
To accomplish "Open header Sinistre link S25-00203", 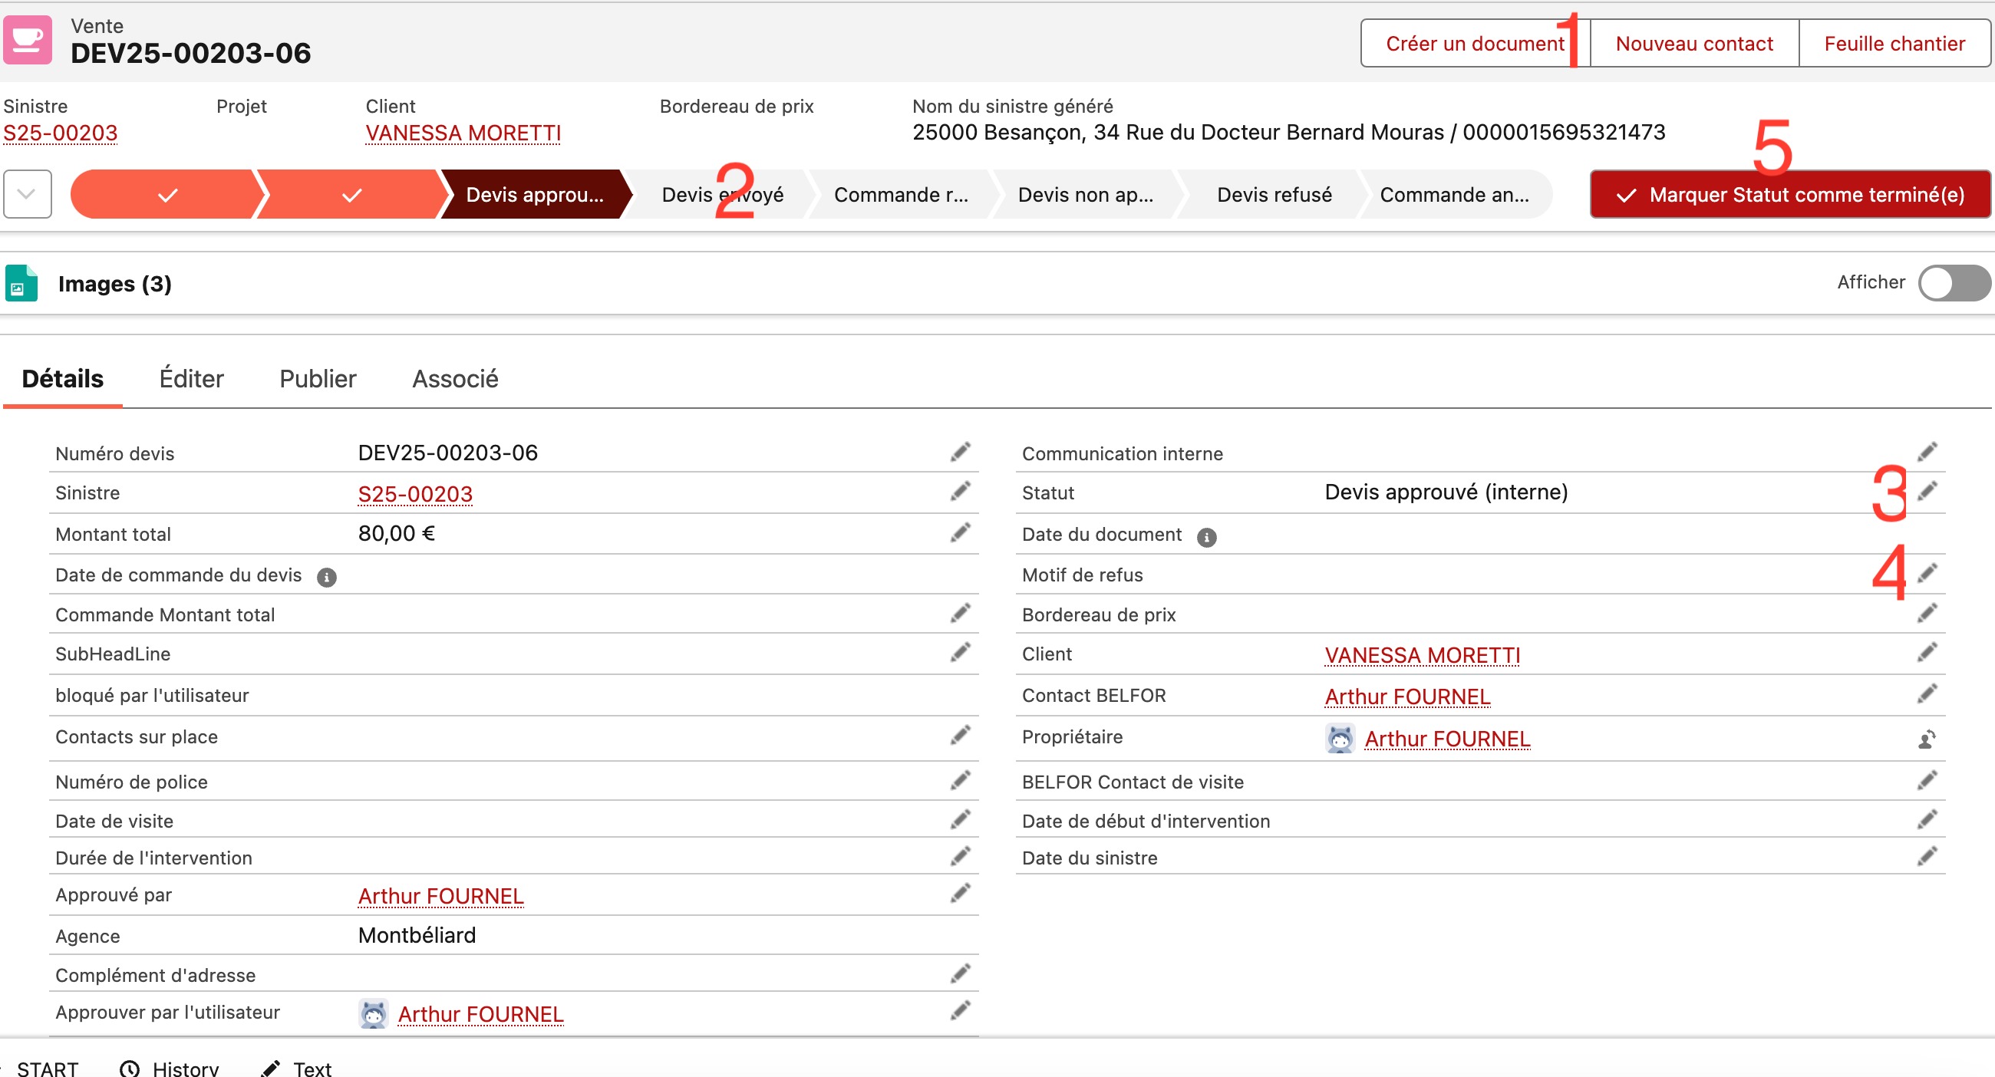I will (x=61, y=133).
